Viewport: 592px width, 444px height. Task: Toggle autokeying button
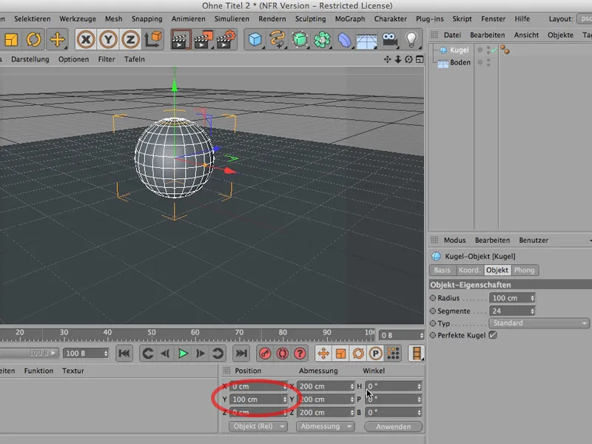(x=283, y=354)
